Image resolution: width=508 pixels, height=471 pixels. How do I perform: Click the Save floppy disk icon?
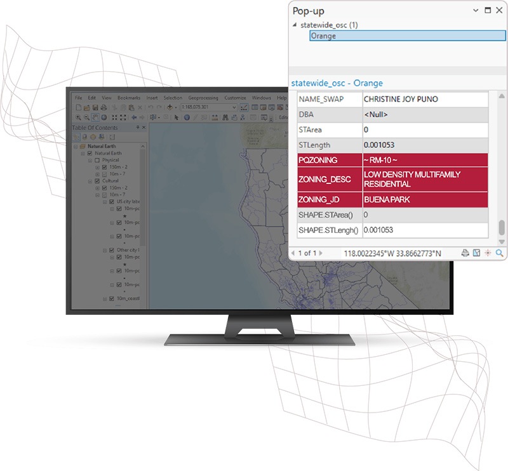tap(95, 107)
